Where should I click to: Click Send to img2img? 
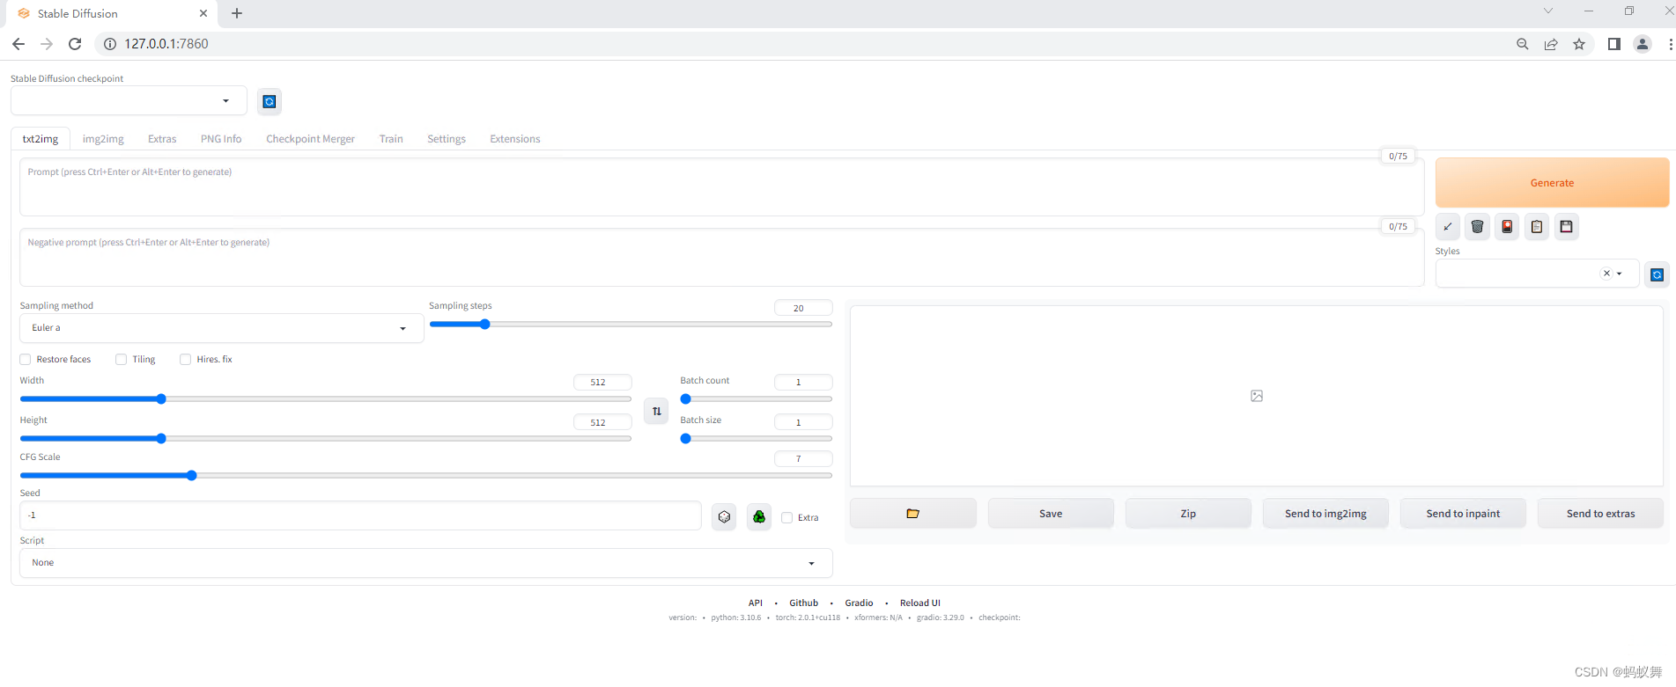coord(1325,514)
